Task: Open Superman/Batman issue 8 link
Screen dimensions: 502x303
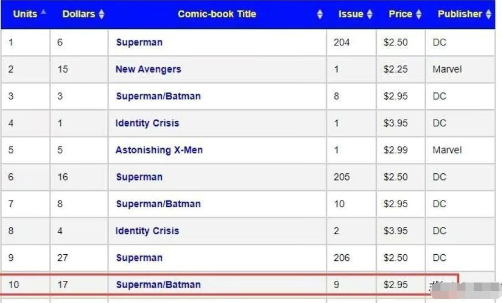Action: tap(158, 96)
